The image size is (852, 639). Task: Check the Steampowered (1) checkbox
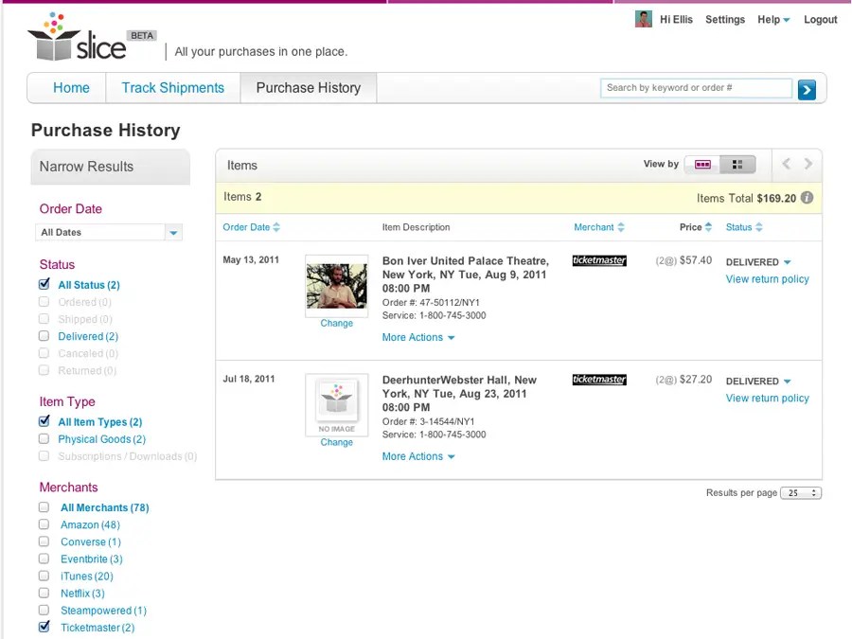[x=44, y=610]
